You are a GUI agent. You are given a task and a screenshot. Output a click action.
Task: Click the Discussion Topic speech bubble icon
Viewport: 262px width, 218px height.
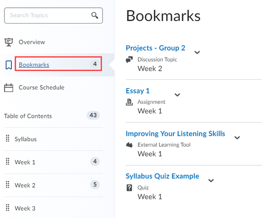(129, 60)
